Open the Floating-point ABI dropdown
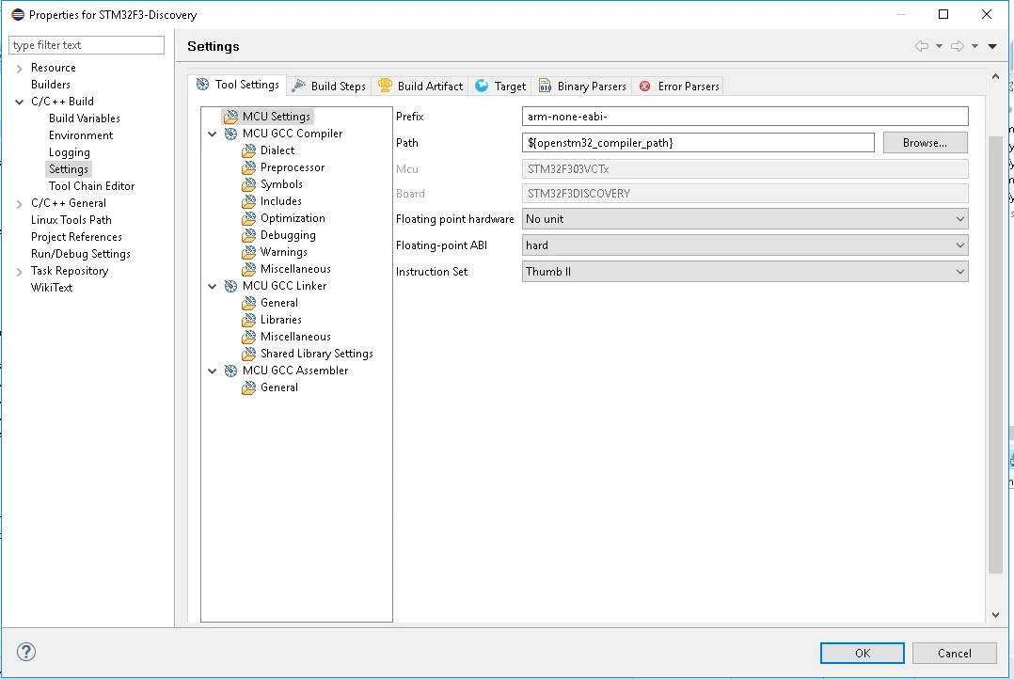1014x679 pixels. tap(745, 245)
